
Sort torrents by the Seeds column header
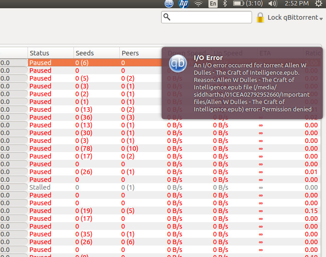pos(96,53)
